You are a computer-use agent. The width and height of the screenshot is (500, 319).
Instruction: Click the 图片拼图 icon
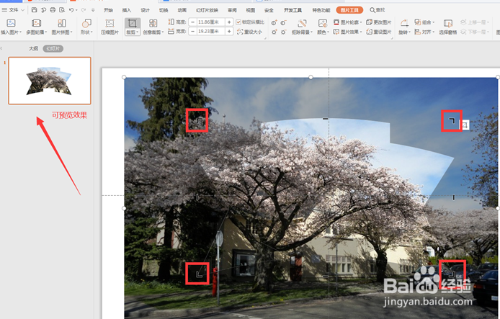[x=61, y=23]
